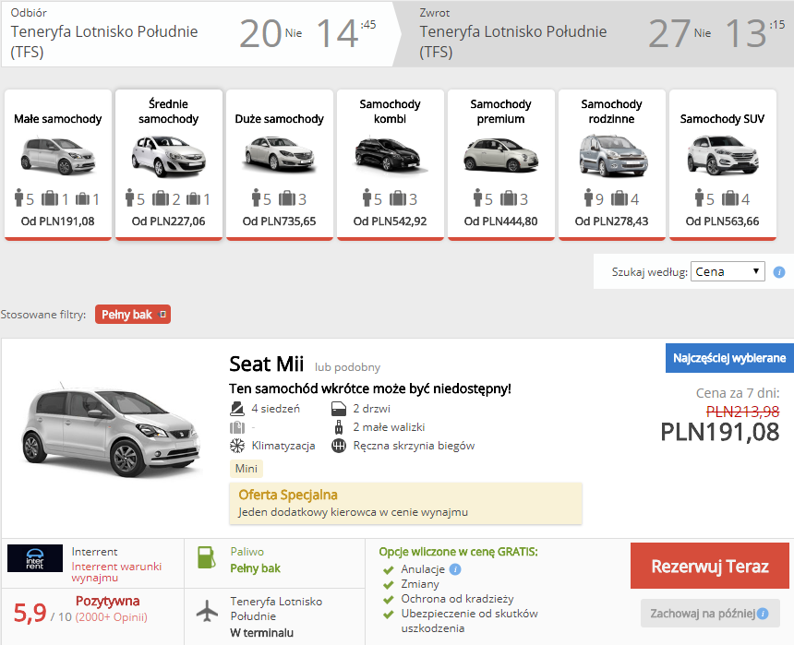Click Od PLN444,80 price on Samochody premium
Image resolution: width=794 pixels, height=645 pixels.
(500, 221)
